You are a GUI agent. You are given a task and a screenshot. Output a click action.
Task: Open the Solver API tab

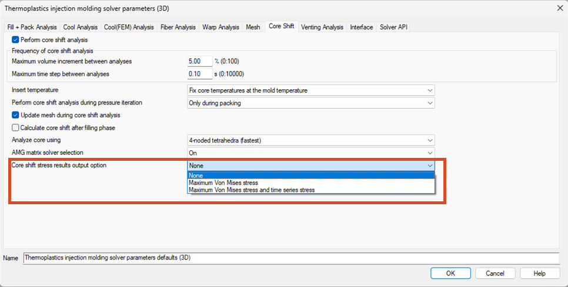393,27
